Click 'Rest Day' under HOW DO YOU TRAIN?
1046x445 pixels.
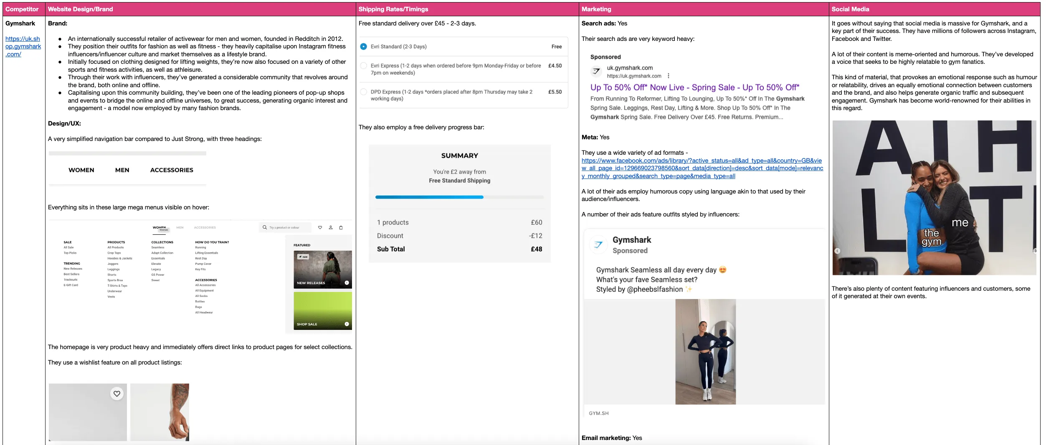pyautogui.click(x=201, y=258)
